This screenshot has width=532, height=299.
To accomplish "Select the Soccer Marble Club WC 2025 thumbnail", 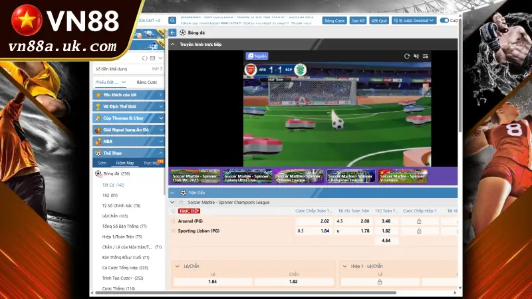I will pyautogui.click(x=196, y=176).
